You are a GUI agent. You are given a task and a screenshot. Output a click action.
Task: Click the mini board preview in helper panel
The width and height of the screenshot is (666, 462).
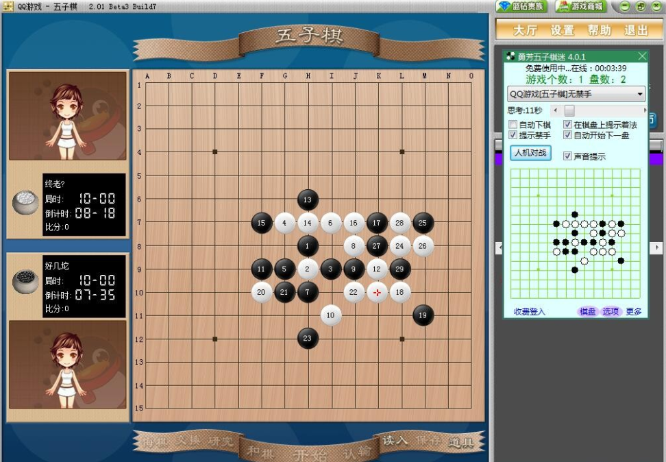pos(576,233)
